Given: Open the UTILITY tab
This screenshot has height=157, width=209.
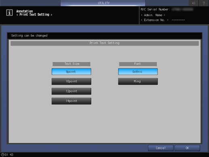Looking at the screenshot, I should pyautogui.click(x=103, y=3).
